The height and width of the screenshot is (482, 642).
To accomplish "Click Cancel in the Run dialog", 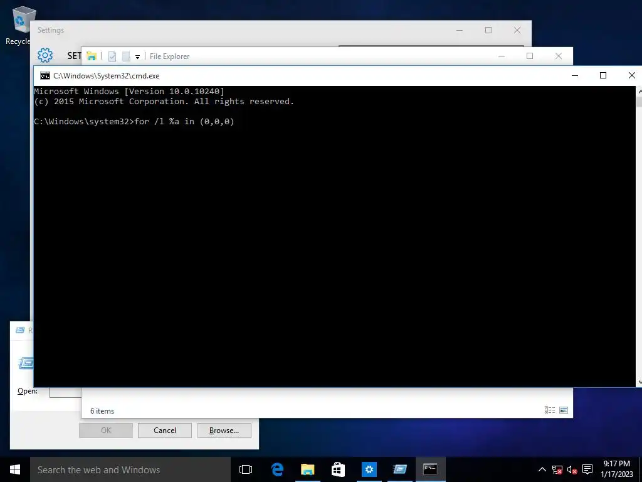I will click(x=165, y=431).
